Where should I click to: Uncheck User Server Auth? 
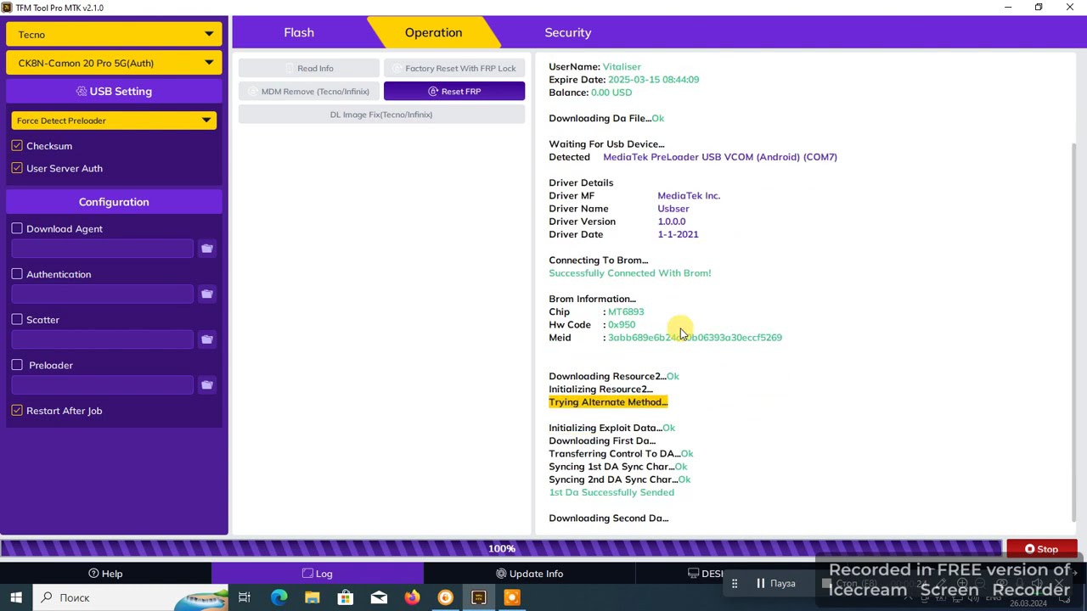(17, 168)
